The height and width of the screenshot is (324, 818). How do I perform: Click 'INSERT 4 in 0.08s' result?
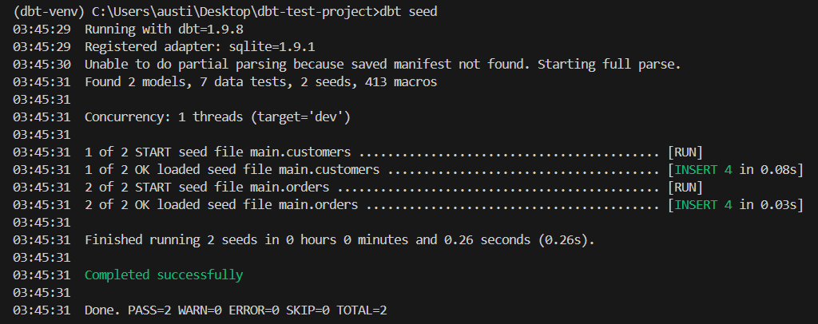[736, 170]
